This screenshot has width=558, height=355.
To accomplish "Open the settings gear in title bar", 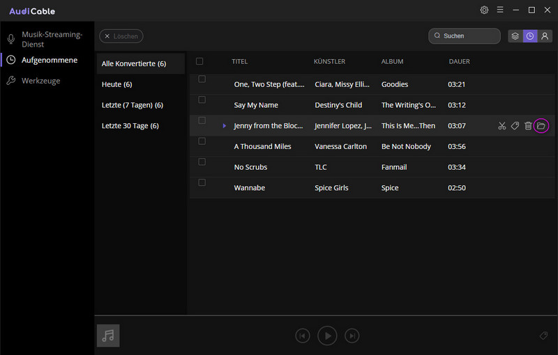I will pyautogui.click(x=484, y=10).
